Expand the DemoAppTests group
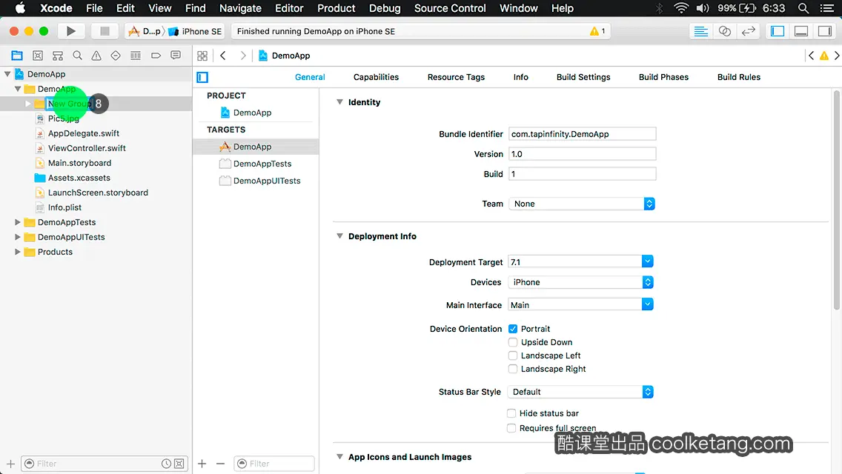842x474 pixels. pos(17,221)
